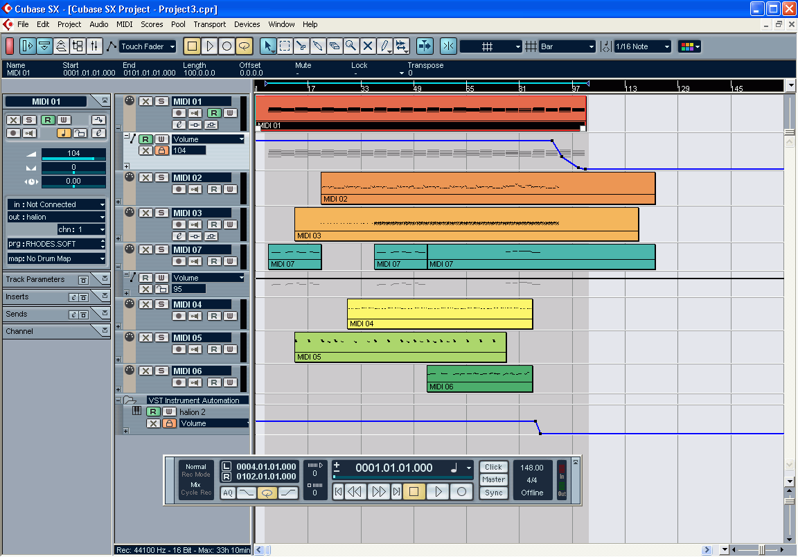
Task: Record-enable the MIDI 04 track
Action: pos(179,316)
